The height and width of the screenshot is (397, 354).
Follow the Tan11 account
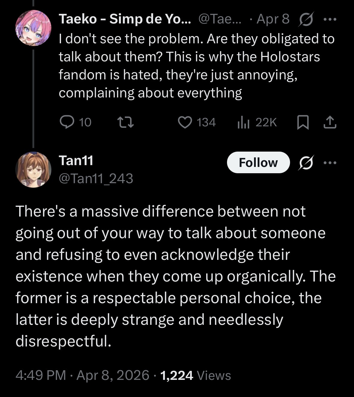[x=258, y=162]
